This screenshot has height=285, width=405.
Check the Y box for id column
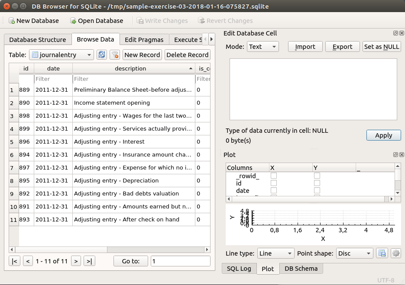coord(317,183)
